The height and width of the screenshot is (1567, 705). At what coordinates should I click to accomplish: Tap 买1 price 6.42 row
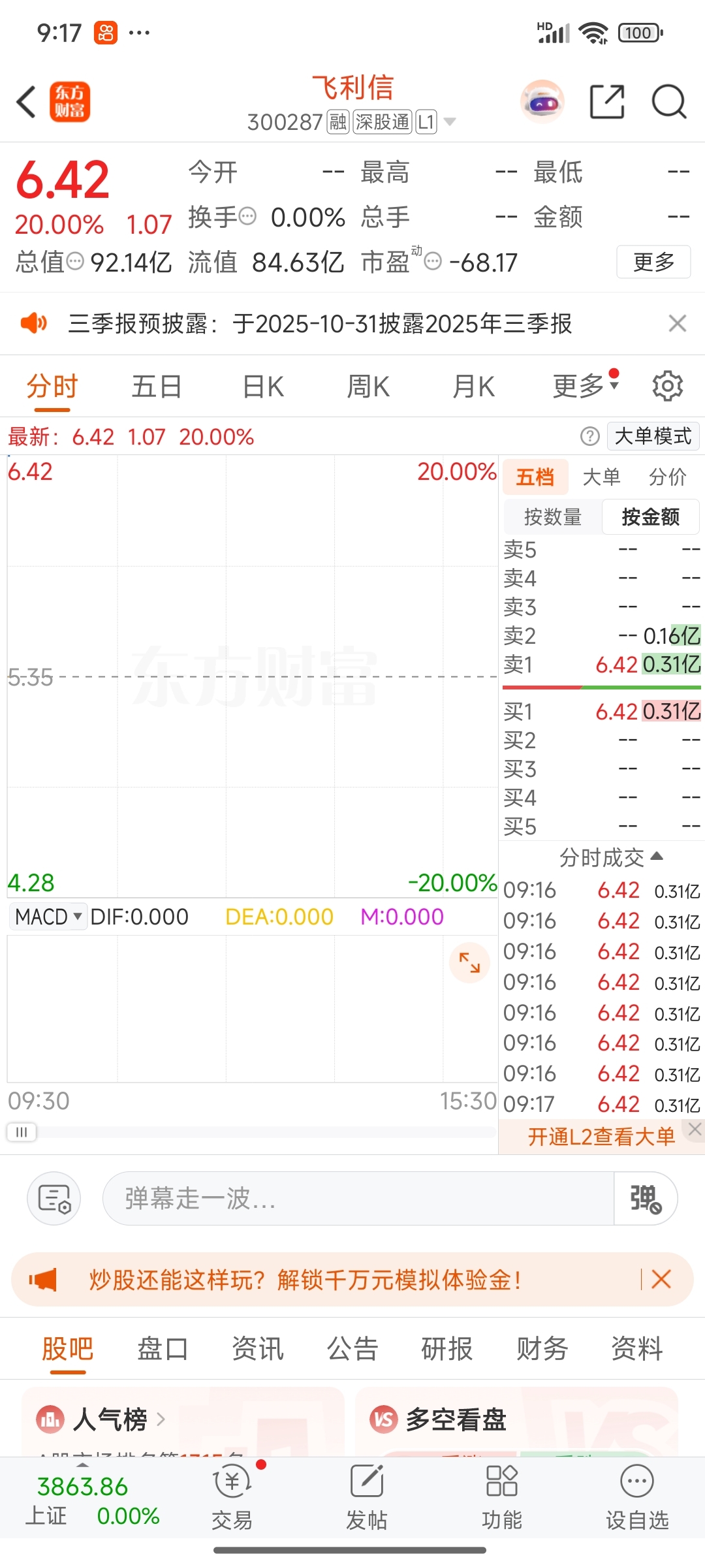602,711
